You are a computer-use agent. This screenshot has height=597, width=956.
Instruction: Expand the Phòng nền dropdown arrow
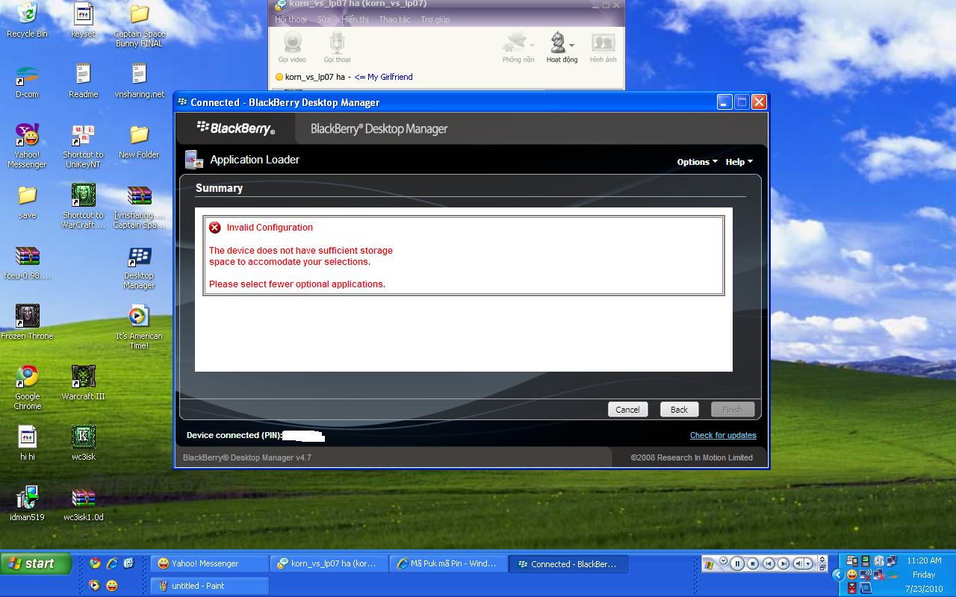532,45
